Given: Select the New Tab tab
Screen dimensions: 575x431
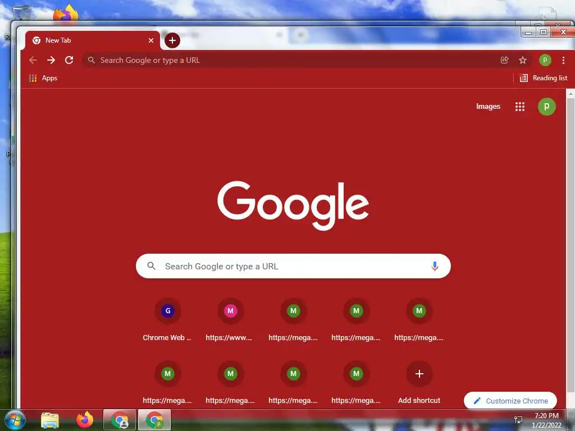Looking at the screenshot, I should click(93, 40).
